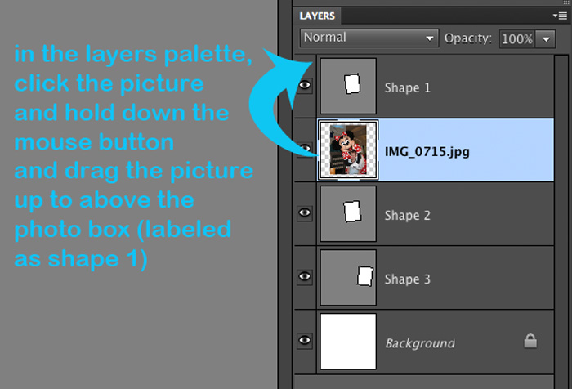Select the Shape 2 layer name
The image size is (572, 389).
tap(408, 215)
